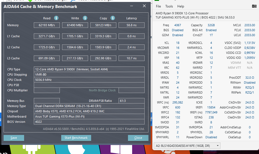259x154 pixels.
Task: Click L1 Cache latency 0.8 ns
Action: tap(132, 36)
